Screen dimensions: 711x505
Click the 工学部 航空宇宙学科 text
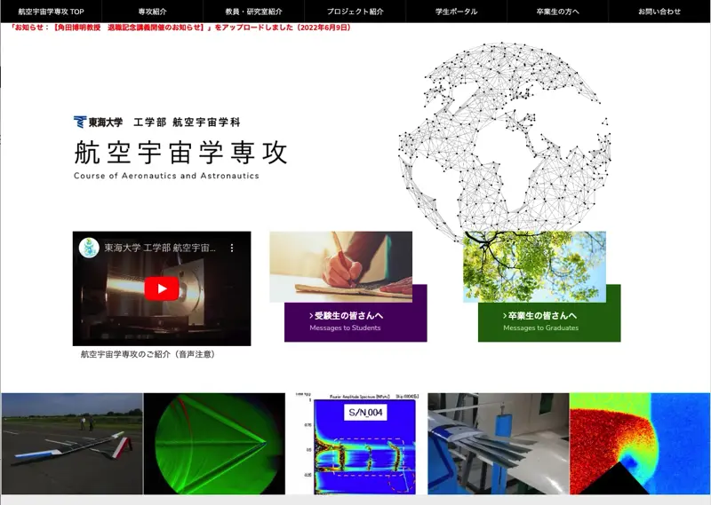(x=187, y=122)
